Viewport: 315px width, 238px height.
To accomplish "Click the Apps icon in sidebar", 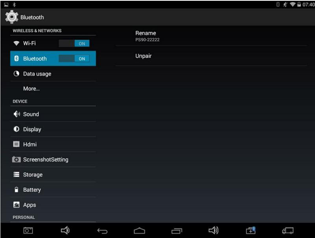I will click(16, 205).
